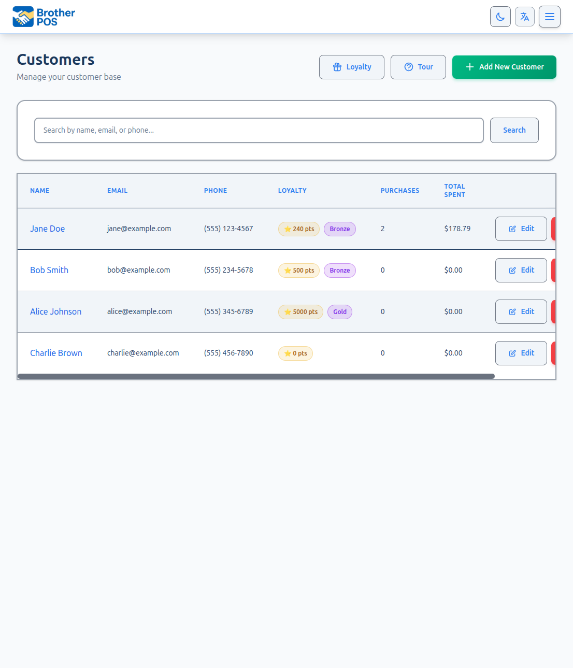Click the Brother POS handshake logo
Viewport: 573px width, 668px height.
22,16
